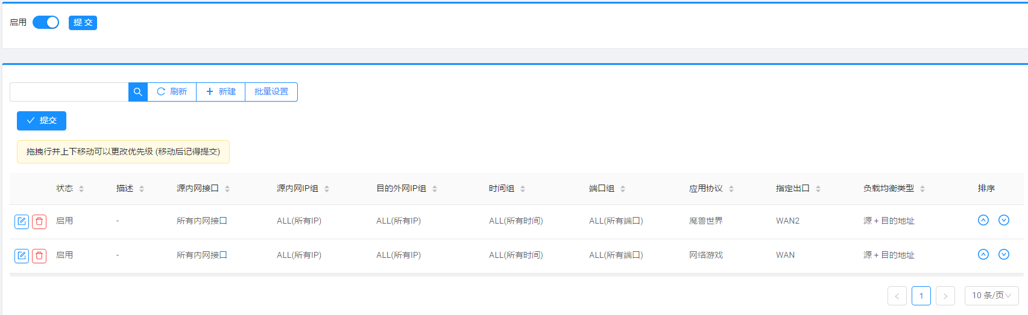The image size is (1028, 315).
Task: Sort table by 应用协议 column
Action: tap(711, 189)
